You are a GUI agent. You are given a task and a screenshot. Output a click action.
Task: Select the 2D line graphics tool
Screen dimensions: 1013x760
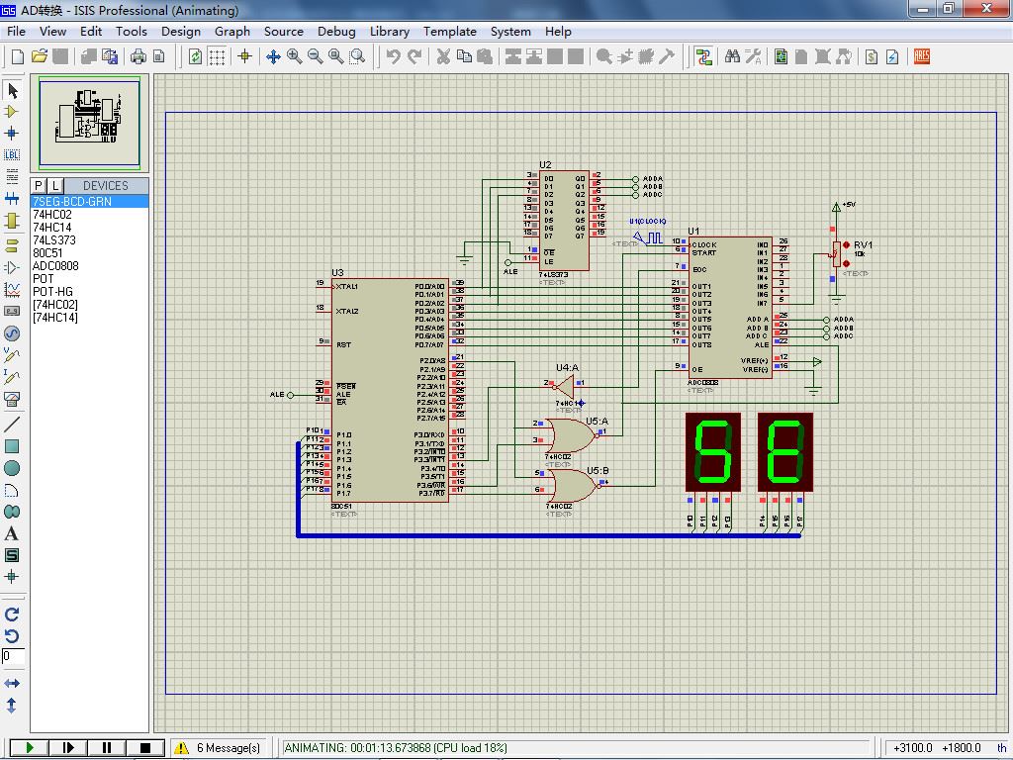(x=12, y=424)
